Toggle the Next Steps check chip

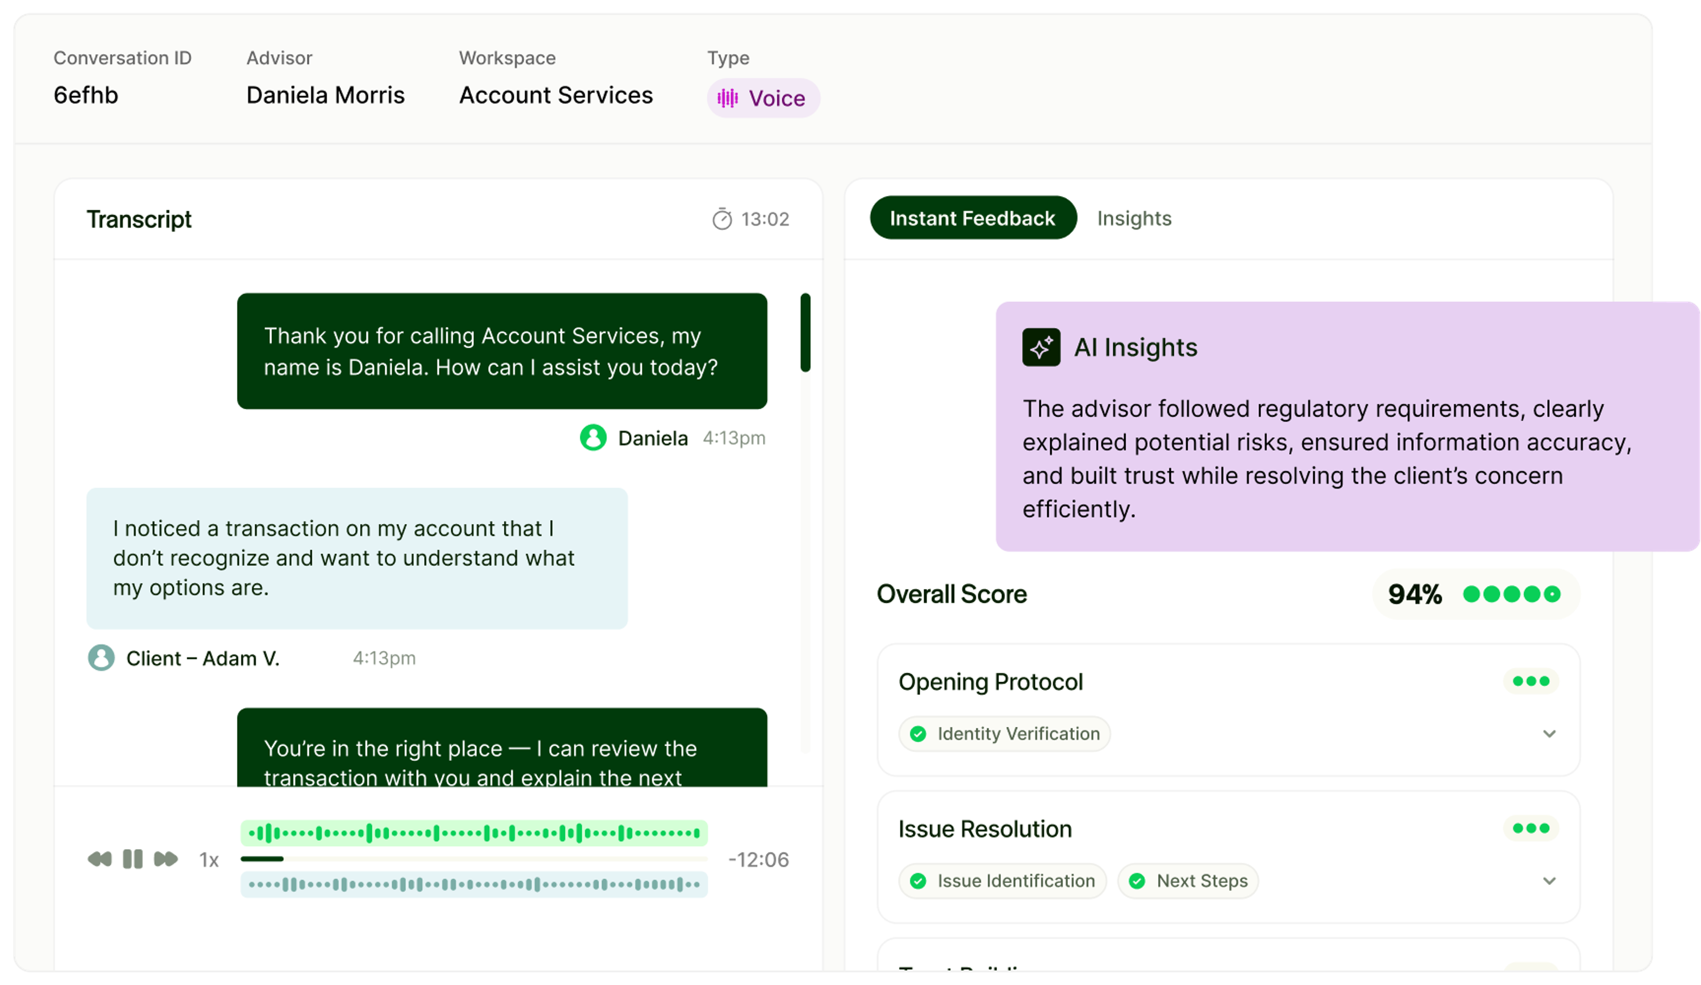tap(1188, 880)
